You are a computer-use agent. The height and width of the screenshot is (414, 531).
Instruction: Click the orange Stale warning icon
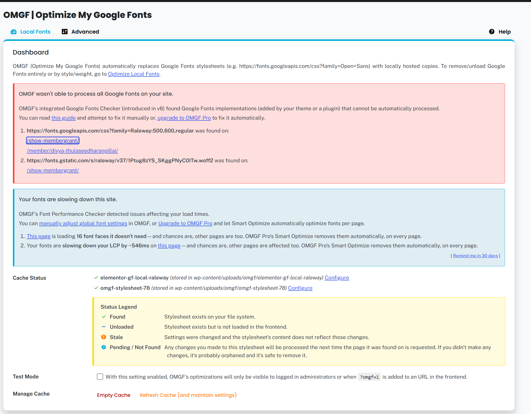click(104, 337)
